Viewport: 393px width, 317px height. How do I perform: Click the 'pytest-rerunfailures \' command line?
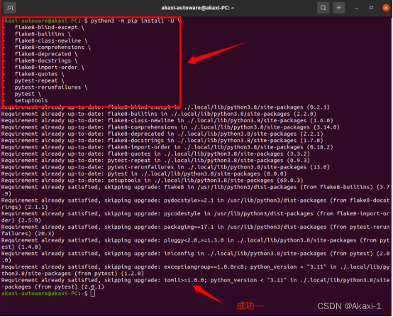pyautogui.click(x=51, y=87)
